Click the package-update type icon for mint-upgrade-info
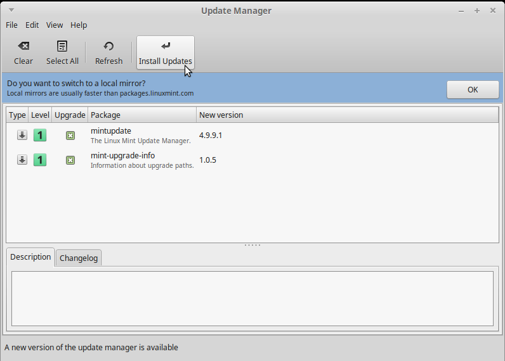The height and width of the screenshot is (361, 505). (x=22, y=160)
